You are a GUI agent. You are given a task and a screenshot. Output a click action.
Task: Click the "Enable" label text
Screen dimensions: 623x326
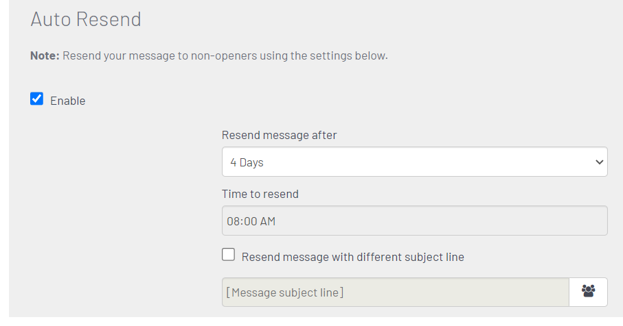pos(68,101)
